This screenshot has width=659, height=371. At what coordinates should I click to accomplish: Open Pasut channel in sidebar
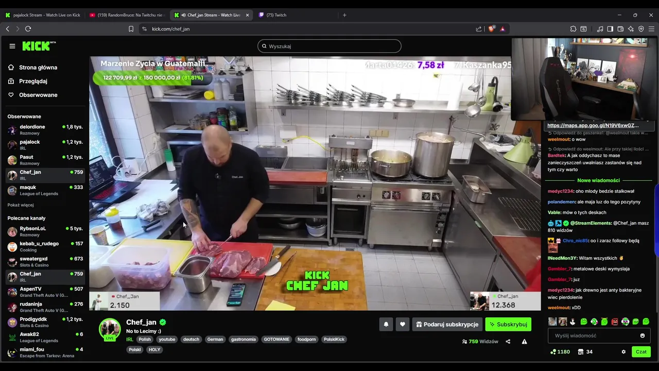[44, 160]
